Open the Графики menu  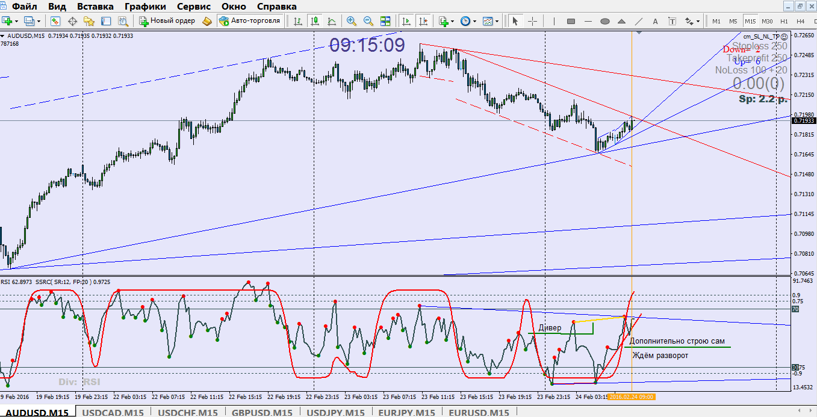click(x=145, y=7)
